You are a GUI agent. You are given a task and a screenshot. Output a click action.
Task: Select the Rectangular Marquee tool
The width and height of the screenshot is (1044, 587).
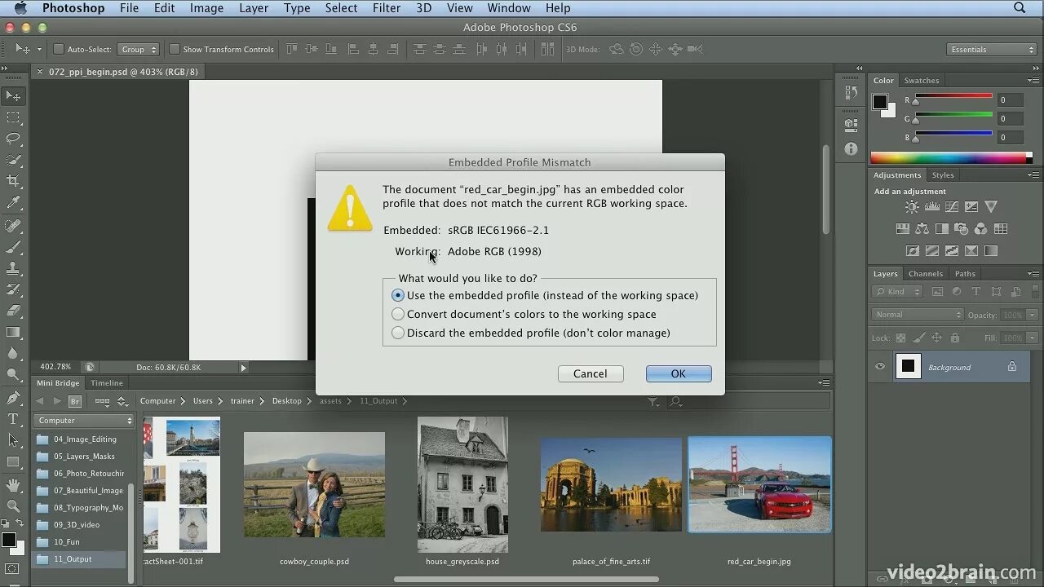point(14,117)
